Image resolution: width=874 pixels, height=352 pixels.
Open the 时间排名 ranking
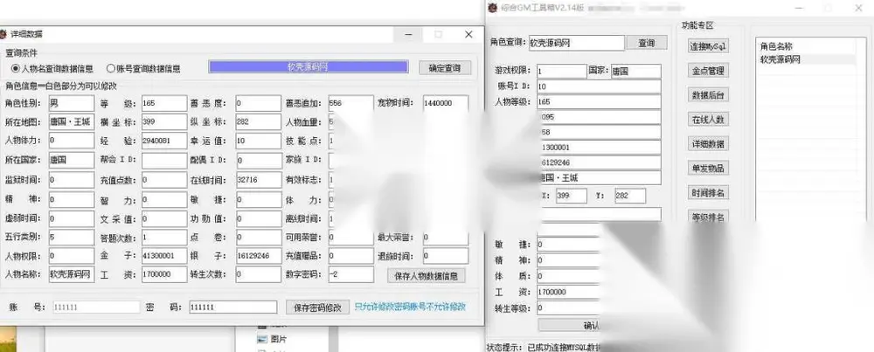[x=708, y=193]
